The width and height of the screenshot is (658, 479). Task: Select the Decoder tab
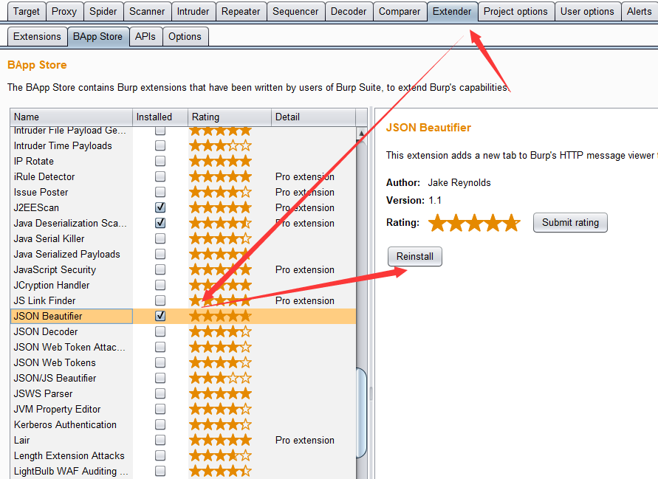349,11
